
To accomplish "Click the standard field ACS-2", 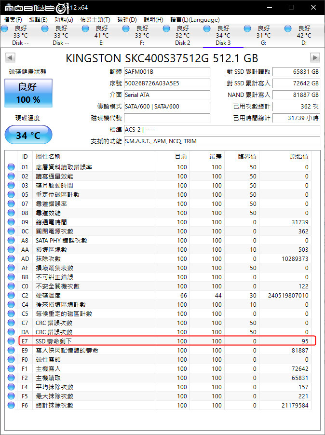I will point(222,130).
